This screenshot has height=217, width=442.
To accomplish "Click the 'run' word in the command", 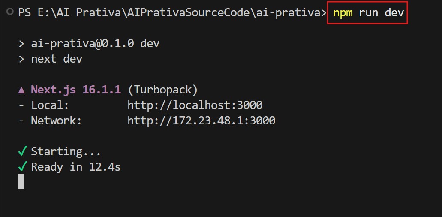I will click(x=369, y=13).
